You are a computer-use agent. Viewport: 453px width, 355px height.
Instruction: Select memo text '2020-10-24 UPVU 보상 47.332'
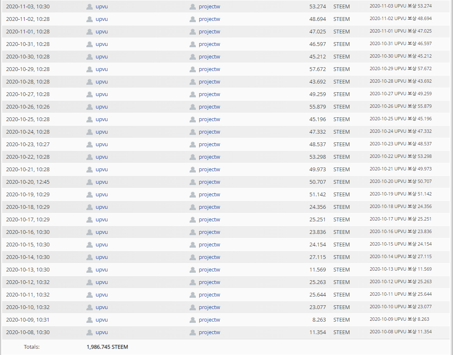pyautogui.click(x=401, y=131)
